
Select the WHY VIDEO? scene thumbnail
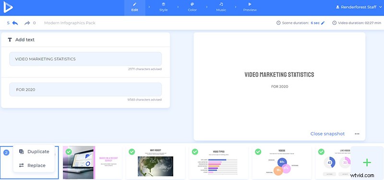[155, 162]
